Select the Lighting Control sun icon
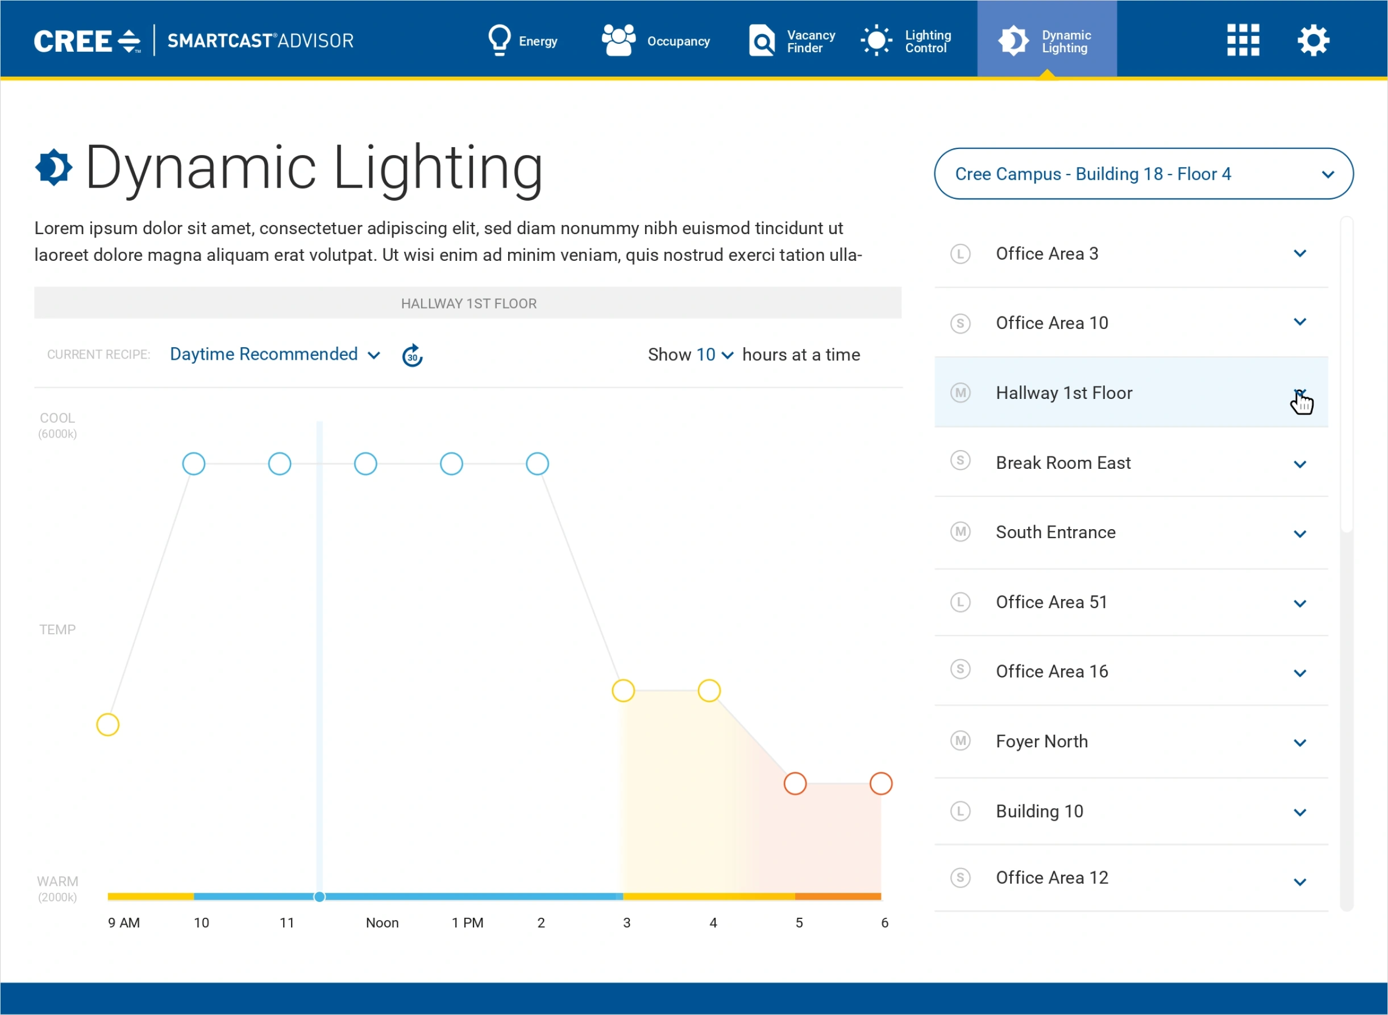The image size is (1388, 1015). [876, 40]
